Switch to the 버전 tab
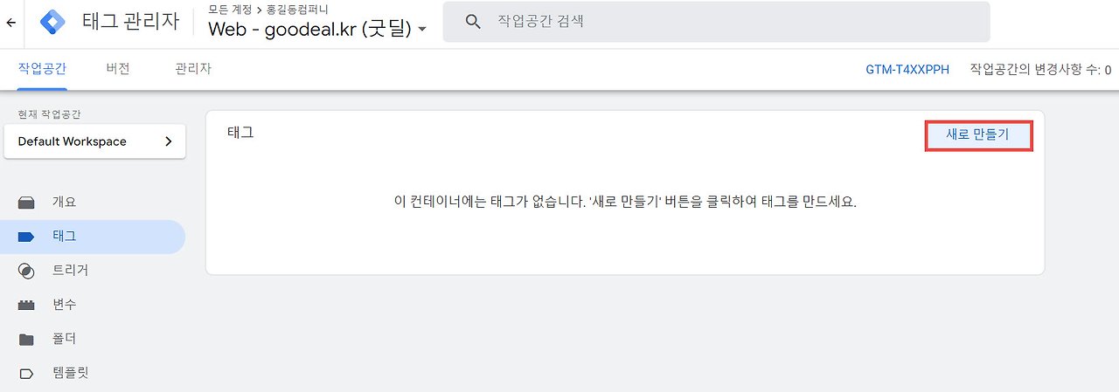 coord(118,68)
